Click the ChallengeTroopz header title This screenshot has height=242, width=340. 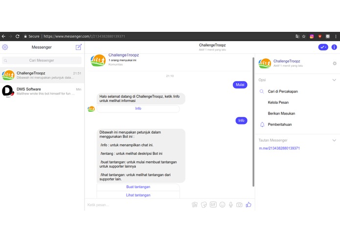pyautogui.click(x=212, y=45)
